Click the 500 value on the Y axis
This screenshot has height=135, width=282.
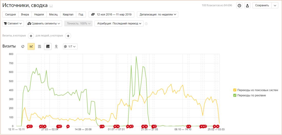pyautogui.click(x=11, y=81)
